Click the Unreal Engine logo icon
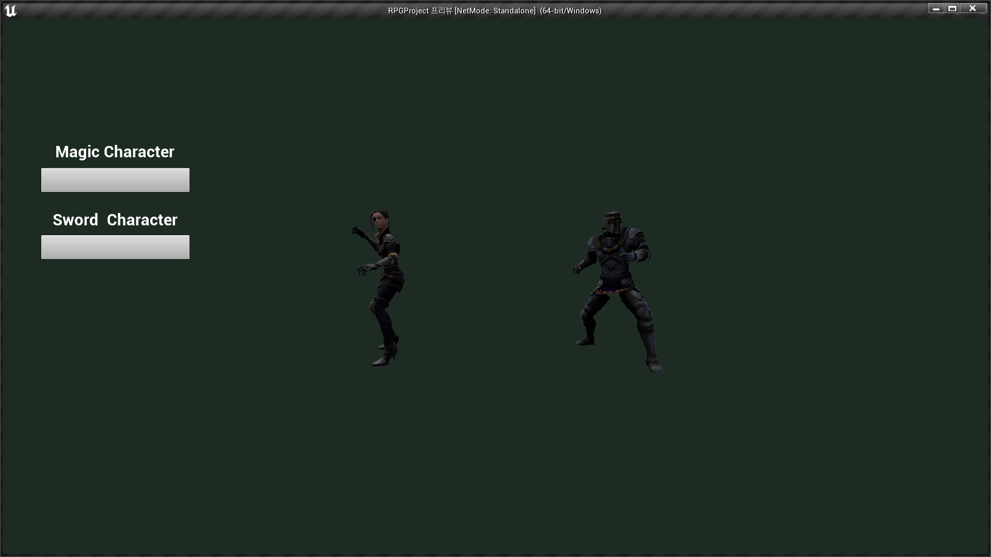This screenshot has height=557, width=991. tap(10, 10)
